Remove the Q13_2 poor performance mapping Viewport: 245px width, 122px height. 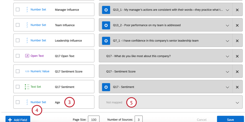pos(237,25)
